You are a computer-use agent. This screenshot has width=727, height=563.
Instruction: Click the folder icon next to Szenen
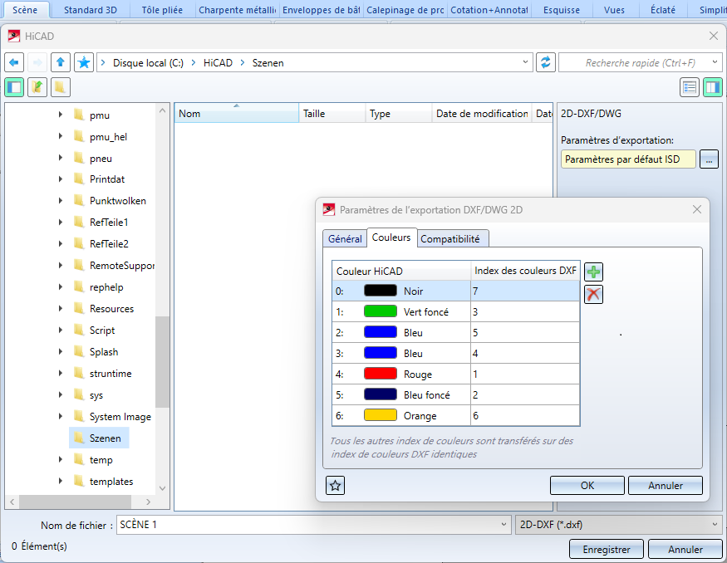click(79, 438)
